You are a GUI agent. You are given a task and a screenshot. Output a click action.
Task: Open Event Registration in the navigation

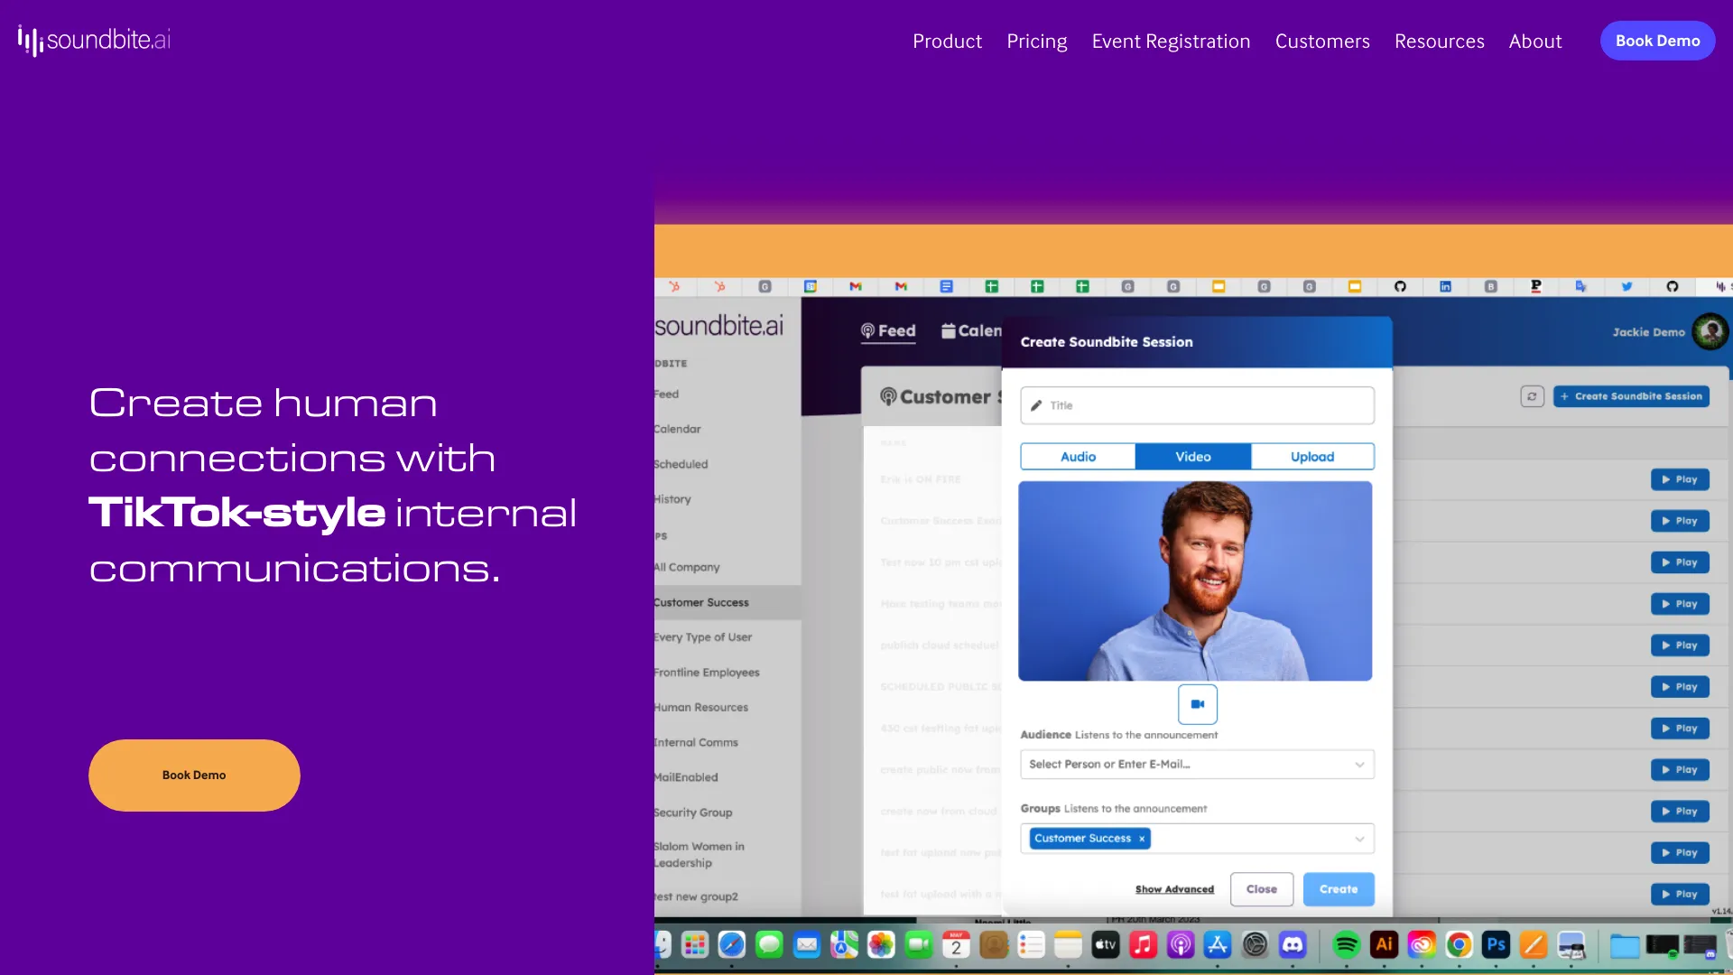(1171, 42)
